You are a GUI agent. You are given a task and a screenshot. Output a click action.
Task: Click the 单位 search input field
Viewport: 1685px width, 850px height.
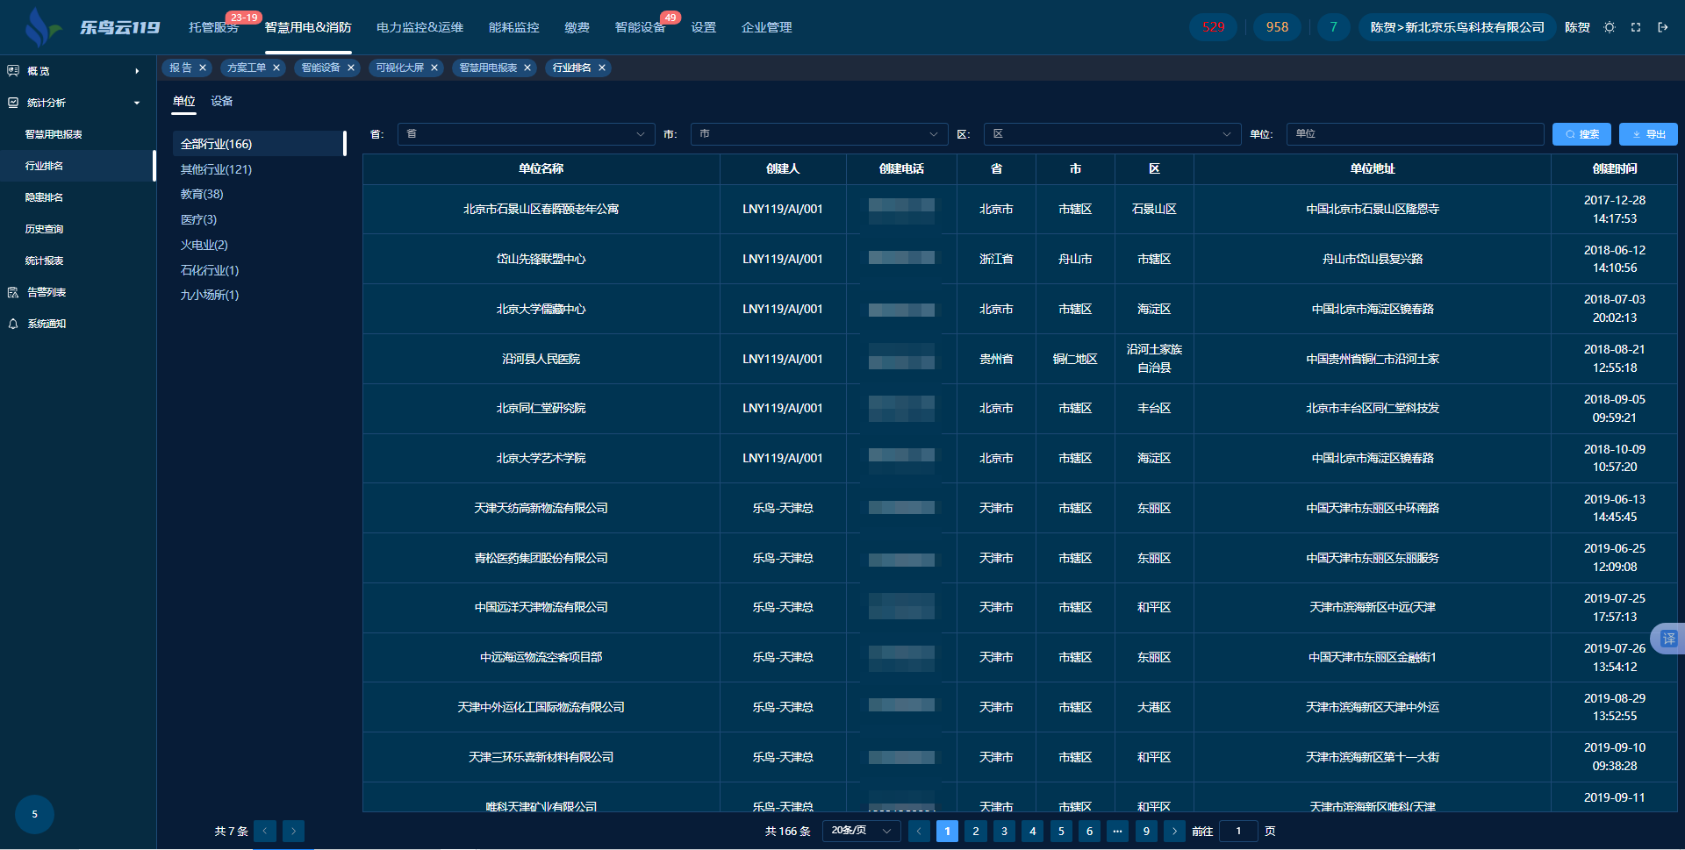pos(1414,134)
